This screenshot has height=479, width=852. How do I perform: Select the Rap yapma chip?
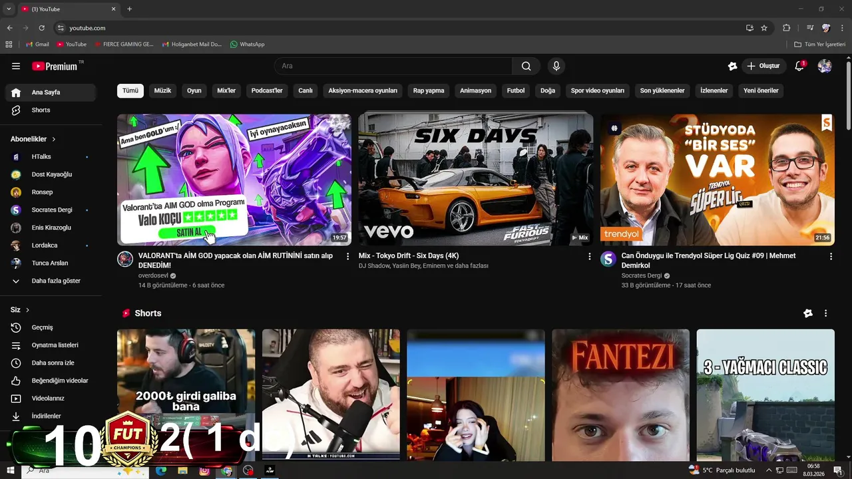(x=429, y=90)
